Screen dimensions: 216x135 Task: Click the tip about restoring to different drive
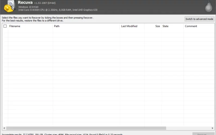(32, 21)
